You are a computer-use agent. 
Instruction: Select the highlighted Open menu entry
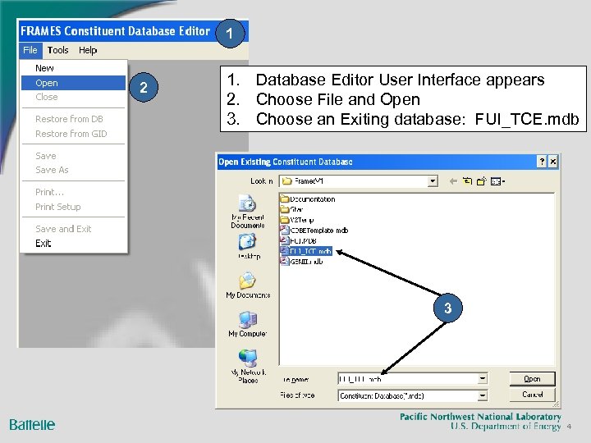coord(74,83)
